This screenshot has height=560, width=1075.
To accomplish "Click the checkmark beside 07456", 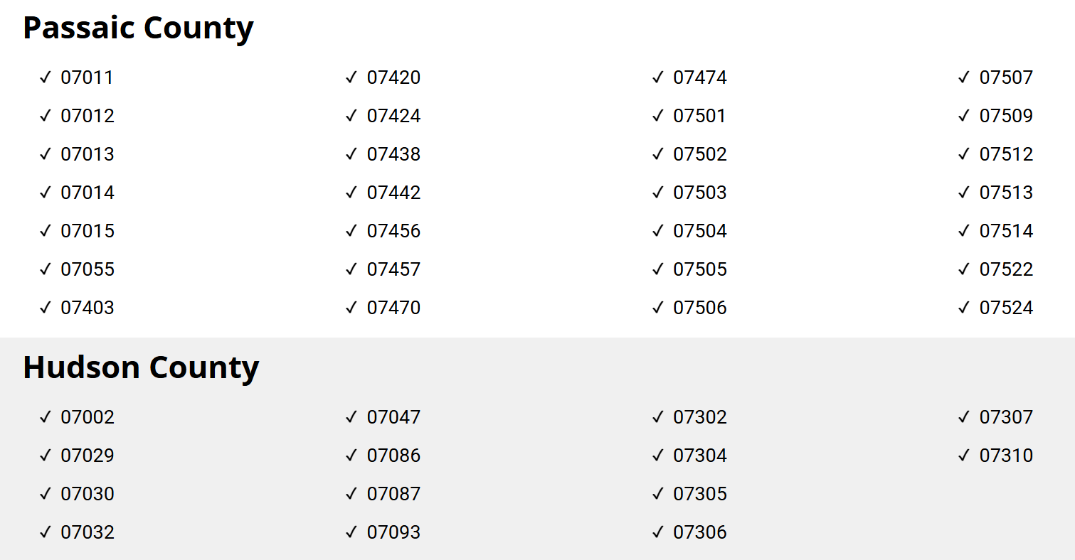I will (351, 231).
